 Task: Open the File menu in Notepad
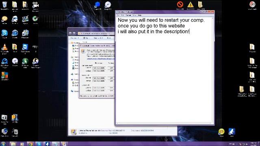118,15
